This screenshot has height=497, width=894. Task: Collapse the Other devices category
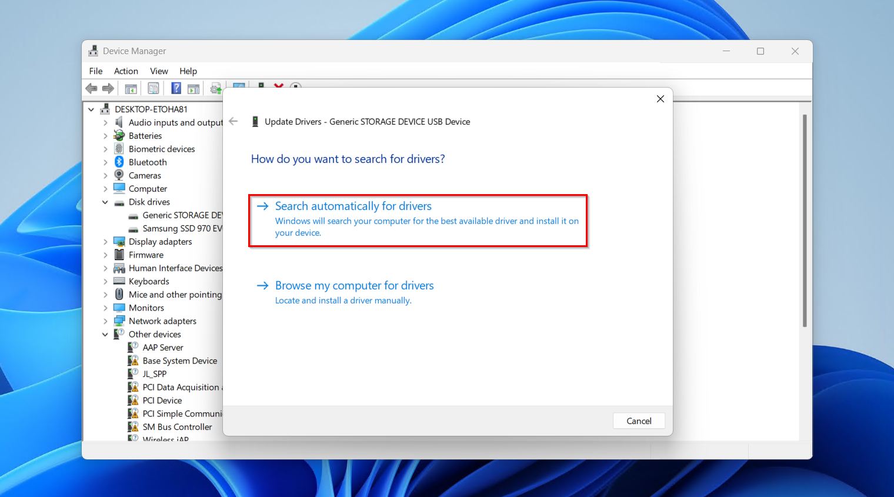[x=105, y=335]
